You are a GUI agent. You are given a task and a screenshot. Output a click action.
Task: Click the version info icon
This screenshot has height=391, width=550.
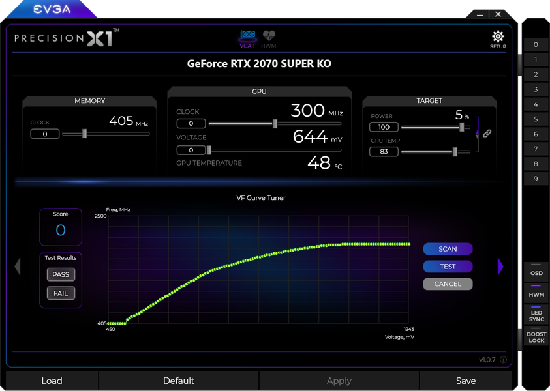point(503,360)
